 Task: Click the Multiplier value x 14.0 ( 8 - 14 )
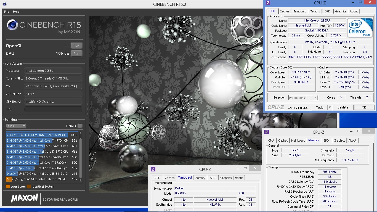point(302,77)
